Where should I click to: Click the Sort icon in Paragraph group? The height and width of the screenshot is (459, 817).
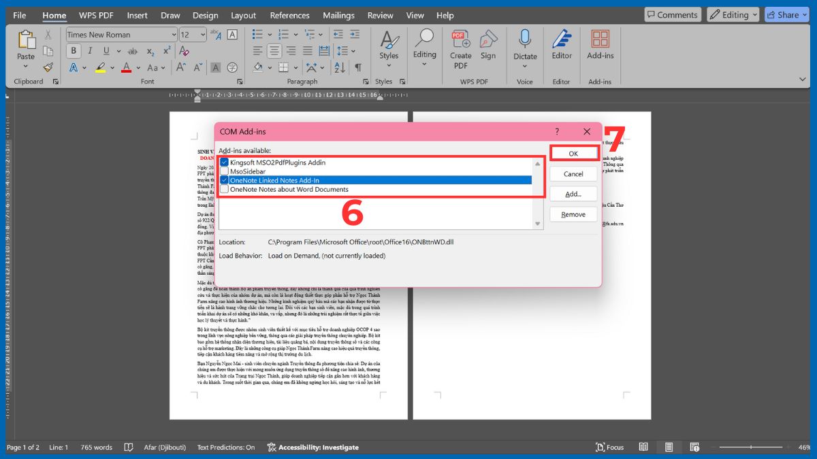pyautogui.click(x=340, y=67)
